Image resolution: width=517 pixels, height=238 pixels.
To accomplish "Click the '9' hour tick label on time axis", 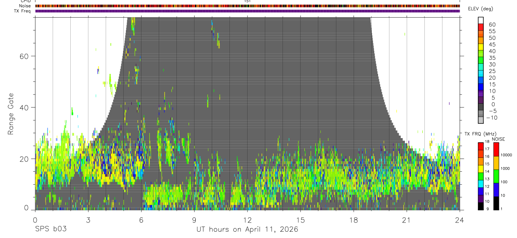I will pos(194,220).
